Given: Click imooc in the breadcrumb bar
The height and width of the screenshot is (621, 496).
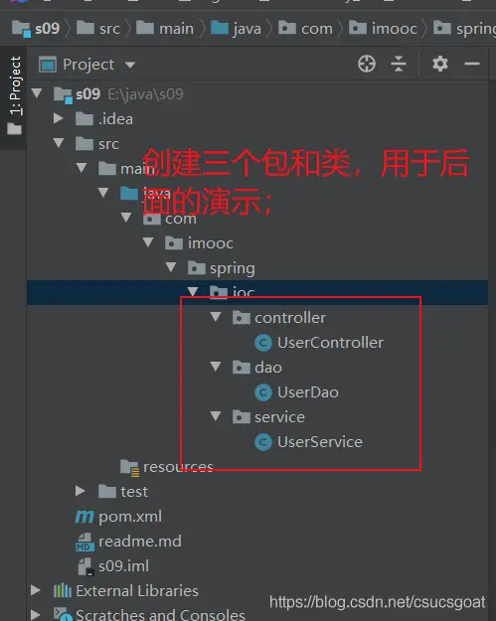Looking at the screenshot, I should click(383, 29).
